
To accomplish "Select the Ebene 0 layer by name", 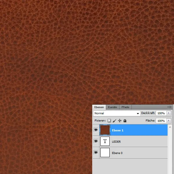I will click(117, 153).
